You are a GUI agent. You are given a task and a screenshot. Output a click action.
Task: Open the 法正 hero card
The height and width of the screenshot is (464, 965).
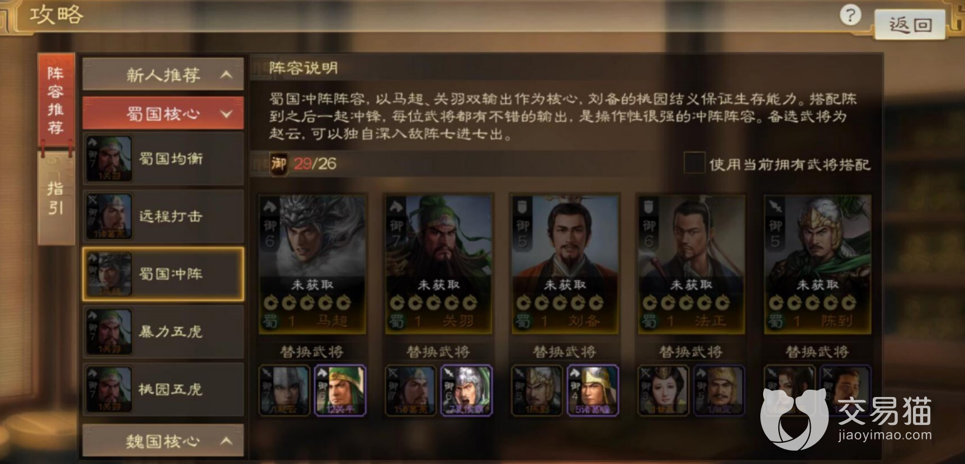(692, 264)
